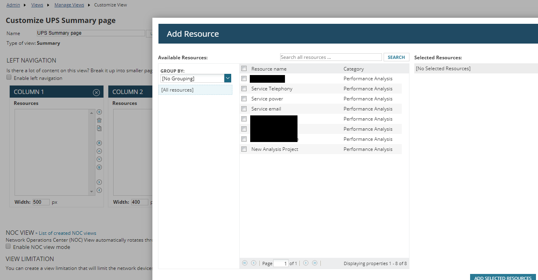Toggle select-all checkbox in Resource name header
The height and width of the screenshot is (280, 538).
click(244, 69)
